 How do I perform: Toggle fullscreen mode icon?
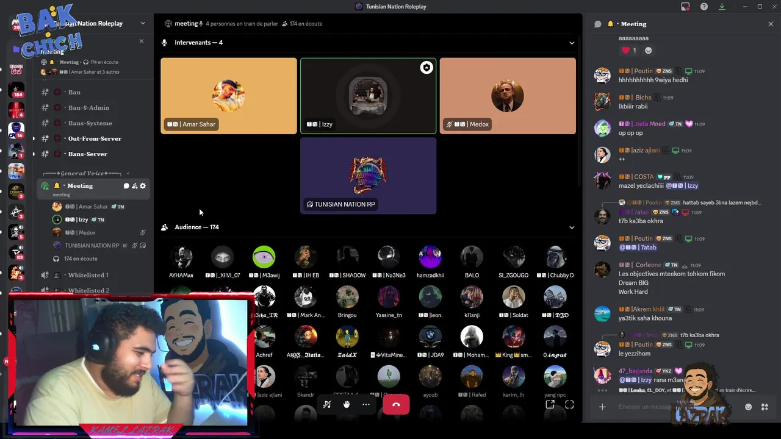(569, 404)
